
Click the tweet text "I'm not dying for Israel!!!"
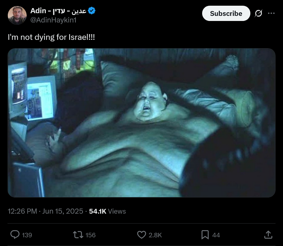(x=51, y=37)
